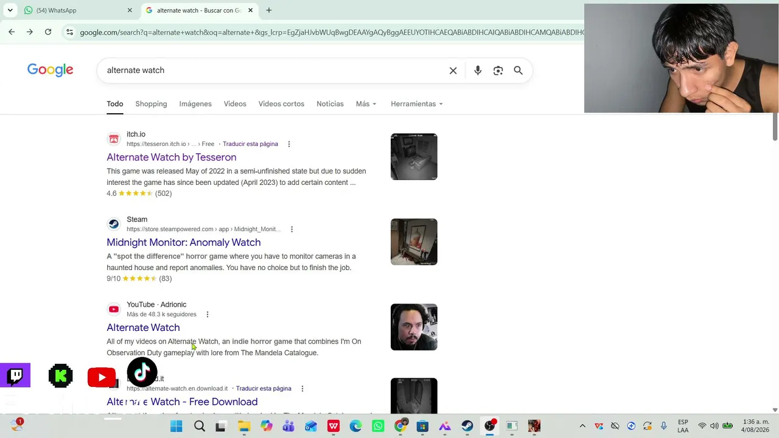This screenshot has width=779, height=438.
Task: Open more options for the YouTube Adrionic result
Action: click(208, 315)
